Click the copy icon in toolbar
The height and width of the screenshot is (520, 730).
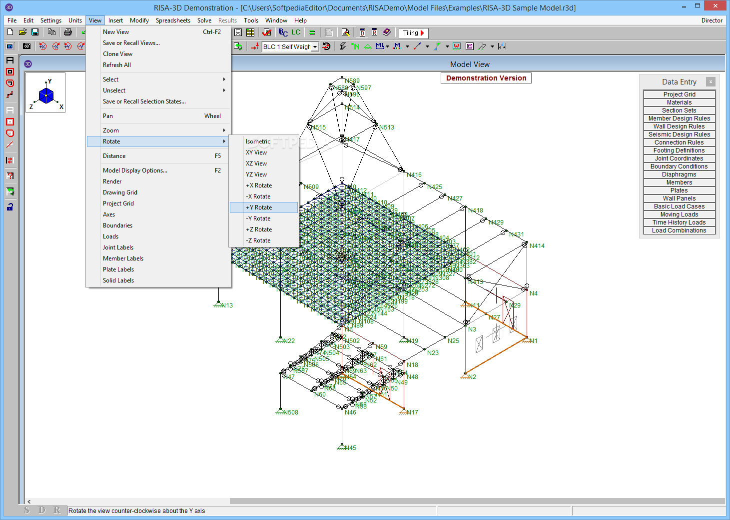[x=51, y=32]
